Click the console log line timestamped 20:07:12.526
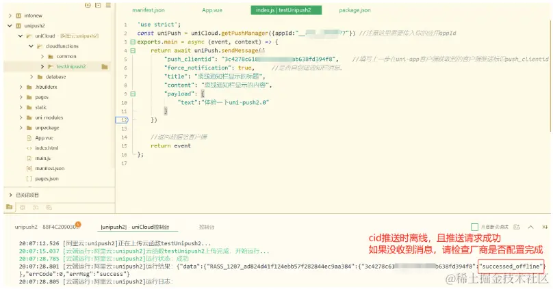 [x=114, y=243]
